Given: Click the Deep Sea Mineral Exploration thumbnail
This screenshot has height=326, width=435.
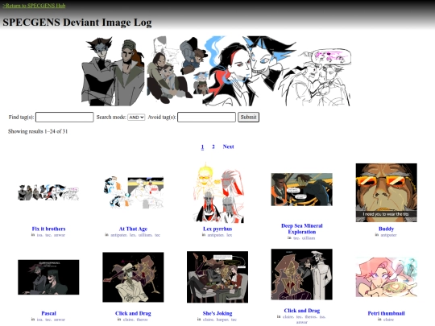Looking at the screenshot, I should [x=302, y=190].
